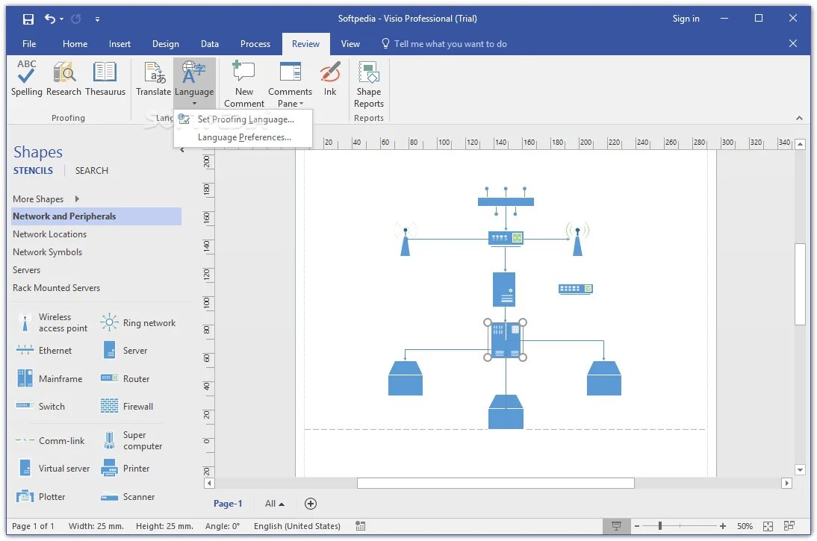Go to the Data tab
817x541 pixels.
209,44
